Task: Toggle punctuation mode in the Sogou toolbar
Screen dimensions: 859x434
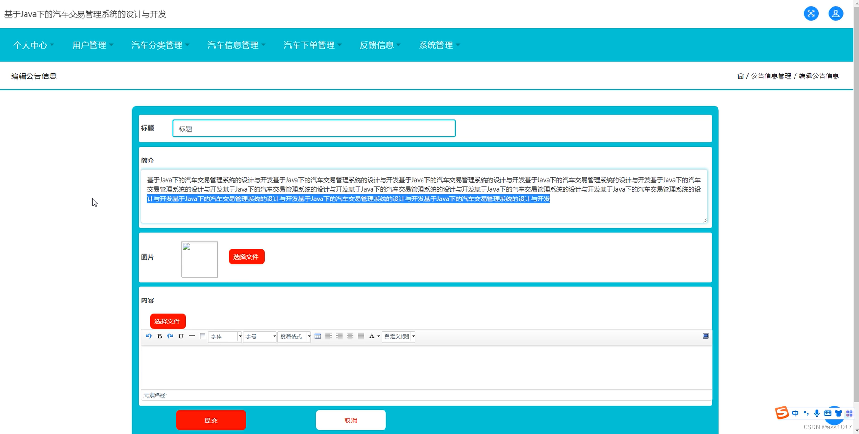Action: [x=806, y=413]
